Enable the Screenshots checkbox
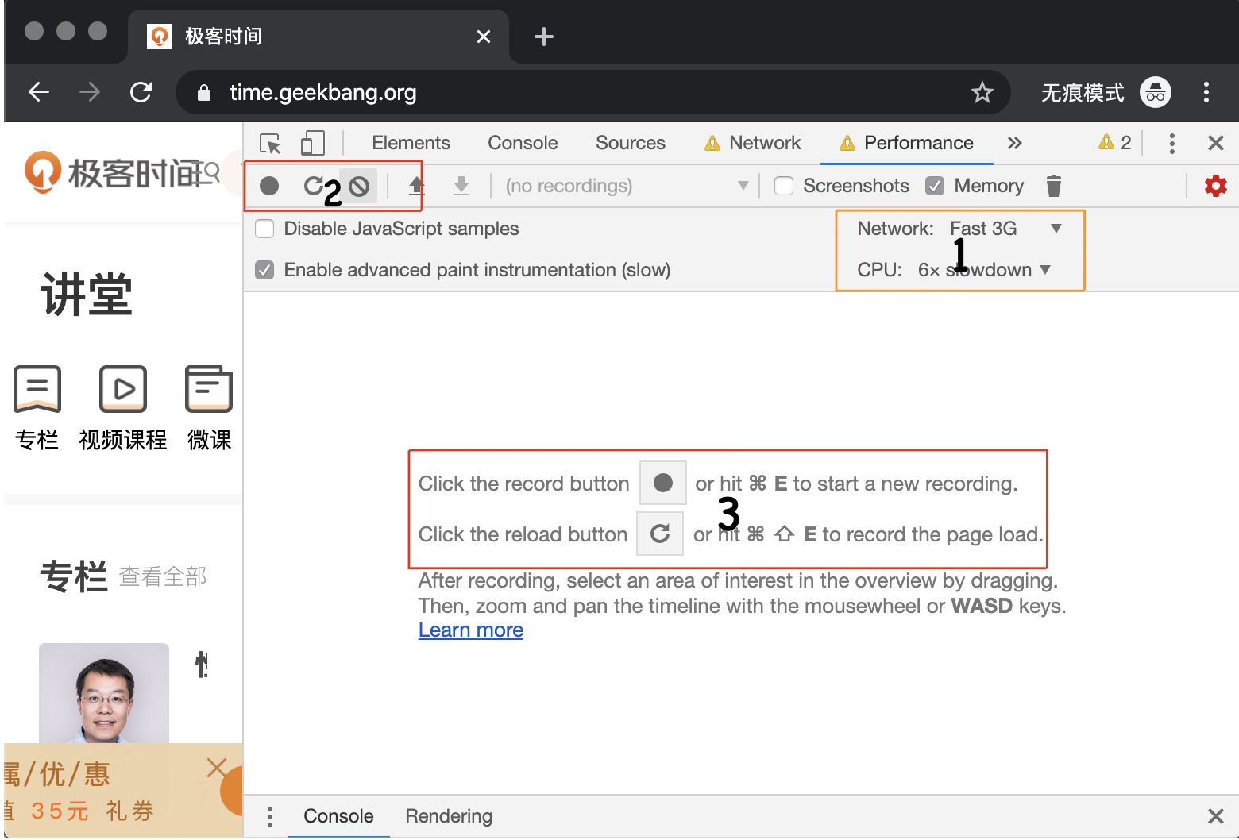Viewport: 1239px width, 840px height. [783, 185]
